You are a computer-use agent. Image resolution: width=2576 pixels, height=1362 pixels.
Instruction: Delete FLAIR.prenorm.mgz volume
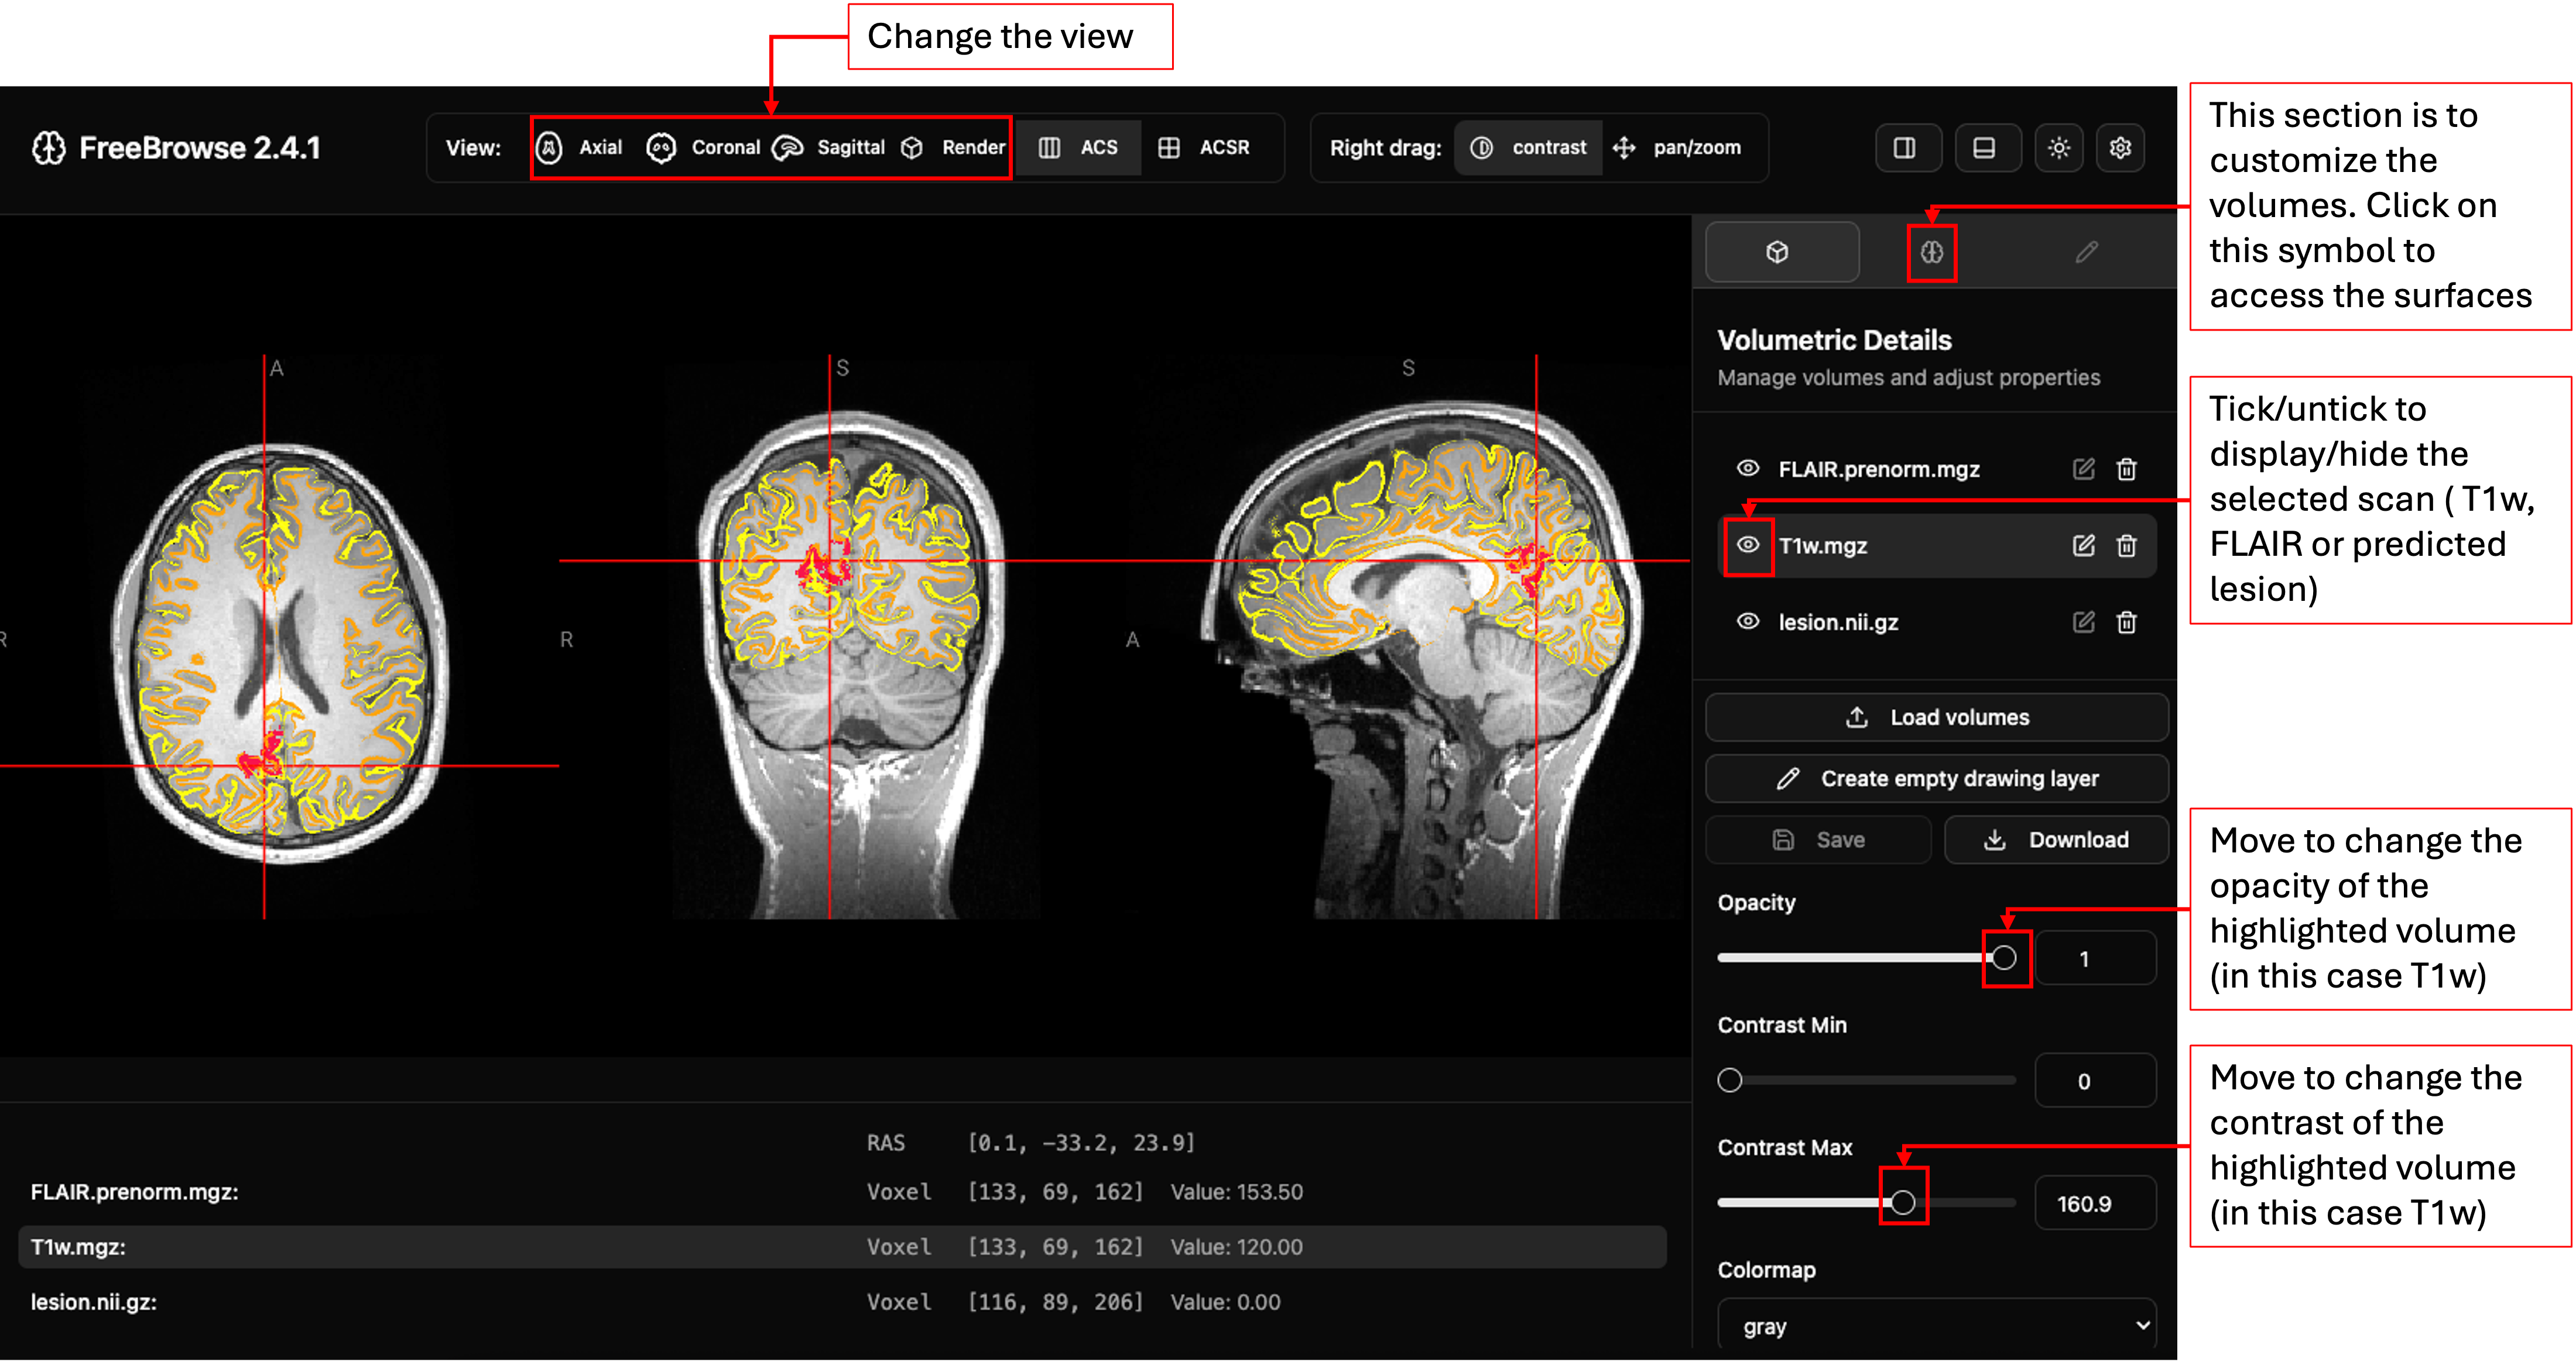click(2127, 469)
